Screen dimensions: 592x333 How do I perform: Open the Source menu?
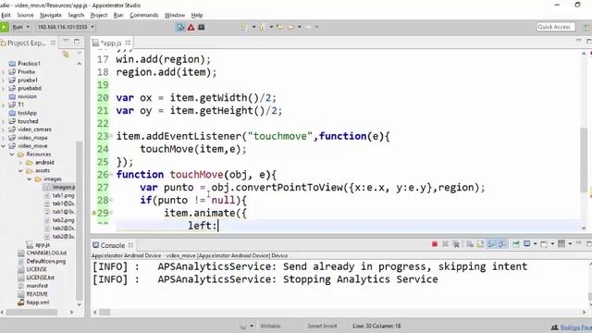25,15
